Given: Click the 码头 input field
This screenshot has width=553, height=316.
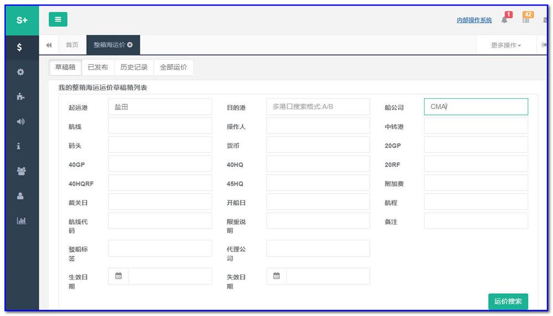Looking at the screenshot, I should tap(160, 145).
